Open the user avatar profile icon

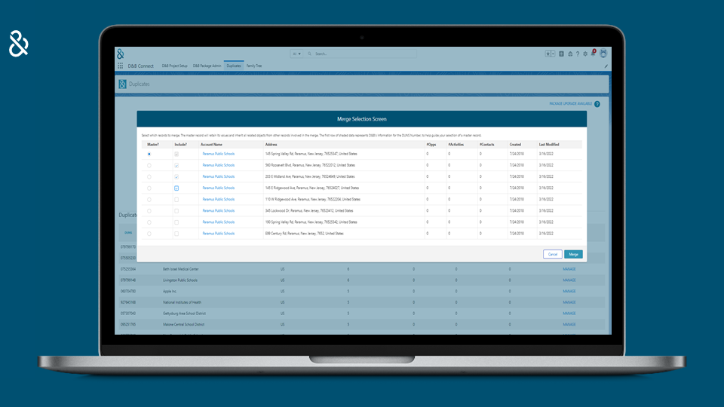coord(603,54)
